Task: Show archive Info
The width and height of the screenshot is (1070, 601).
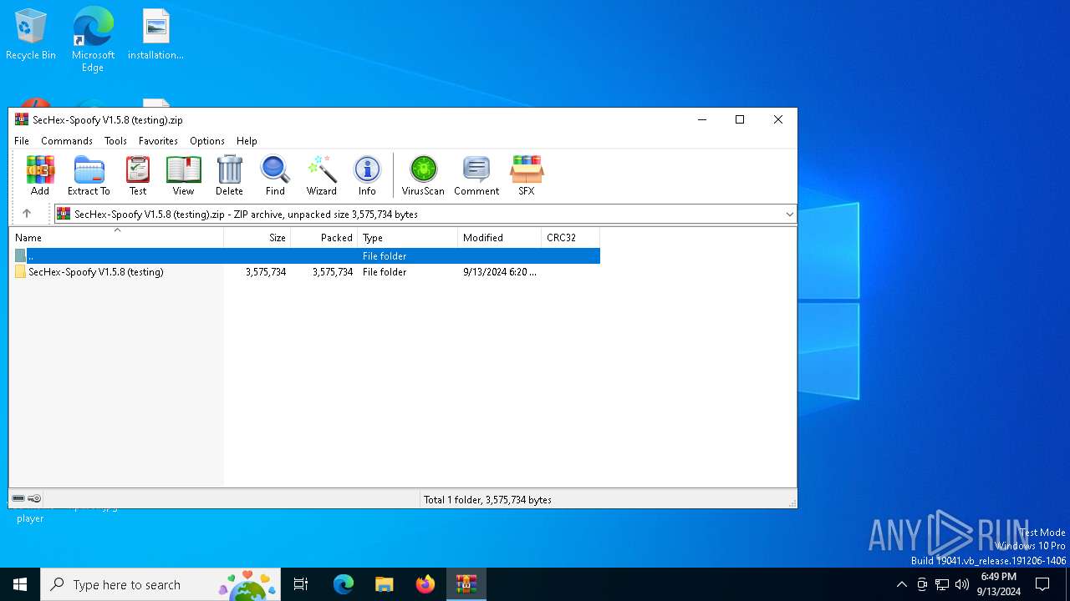Action: 367,175
